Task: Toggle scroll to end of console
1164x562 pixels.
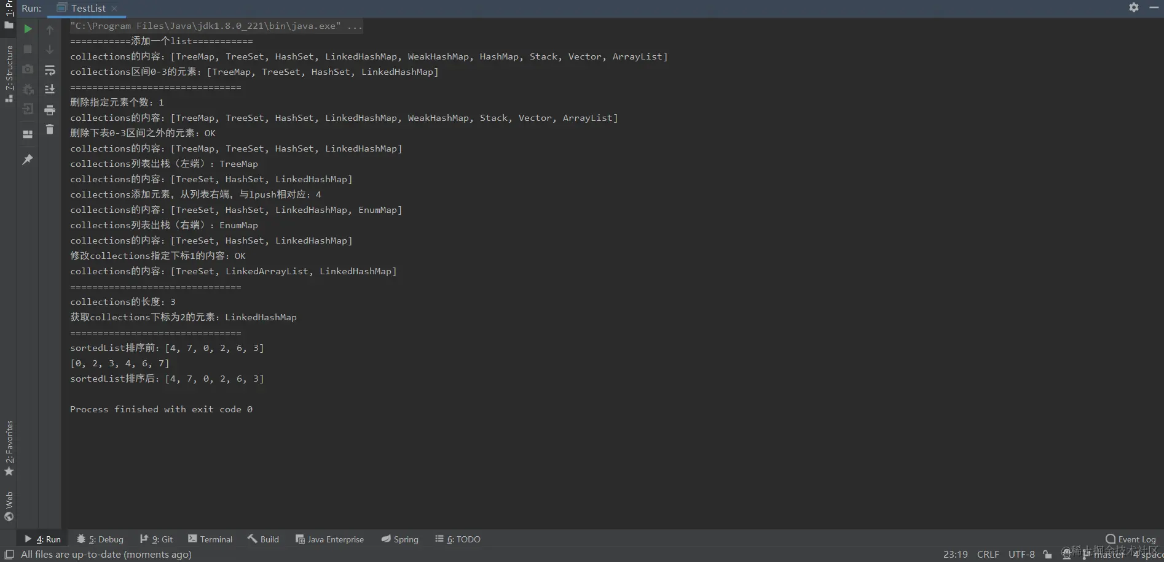Action: [50, 90]
